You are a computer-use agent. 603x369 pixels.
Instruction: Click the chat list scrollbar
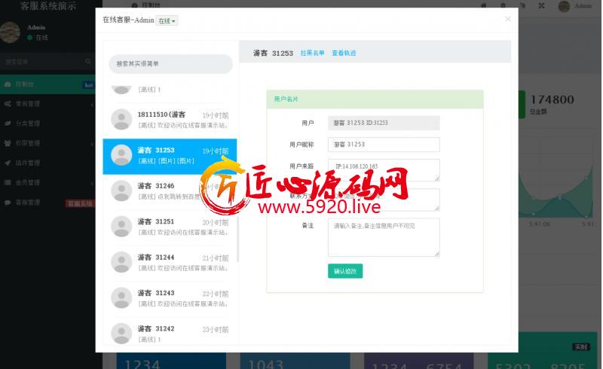point(238,238)
